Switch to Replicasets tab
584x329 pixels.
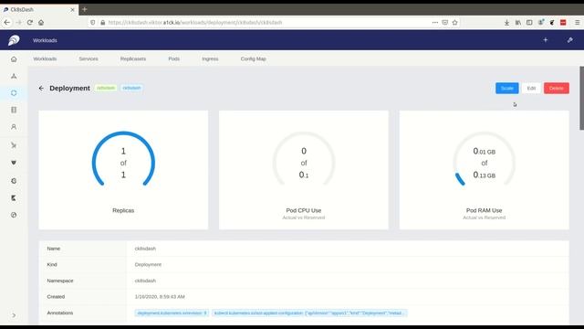pyautogui.click(x=133, y=58)
